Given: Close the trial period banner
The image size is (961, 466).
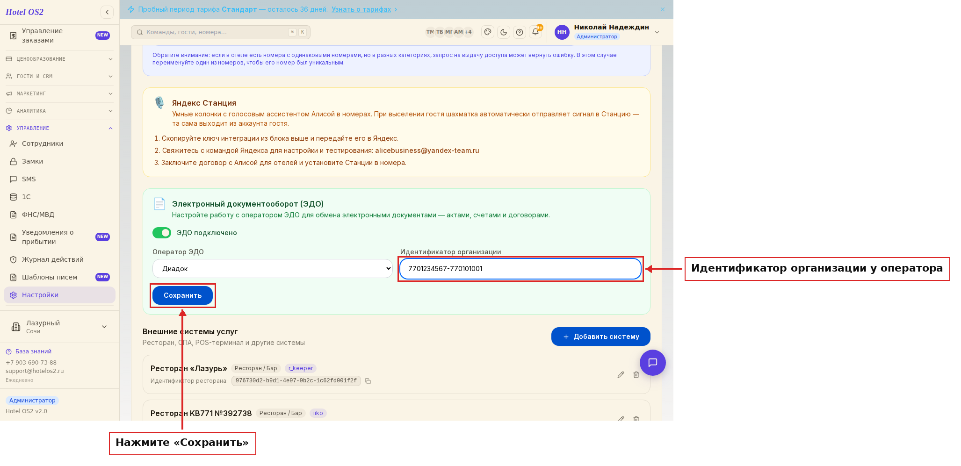Looking at the screenshot, I should point(663,9).
